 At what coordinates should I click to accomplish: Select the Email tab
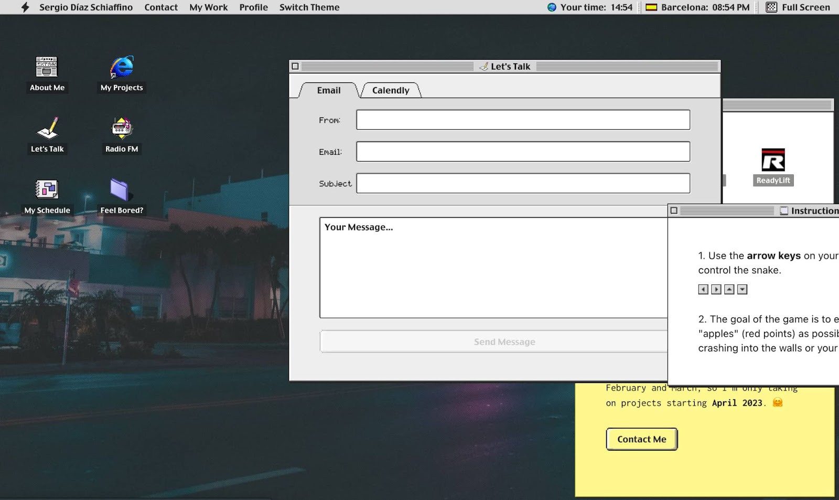pyautogui.click(x=329, y=90)
